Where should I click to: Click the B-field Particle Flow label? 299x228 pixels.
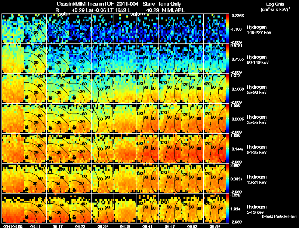click(279, 216)
